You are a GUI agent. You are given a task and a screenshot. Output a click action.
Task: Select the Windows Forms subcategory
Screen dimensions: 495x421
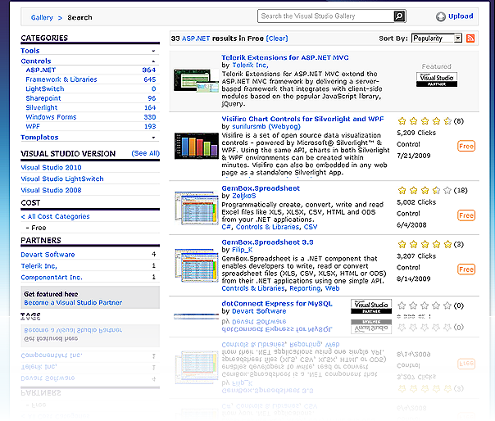(x=51, y=117)
